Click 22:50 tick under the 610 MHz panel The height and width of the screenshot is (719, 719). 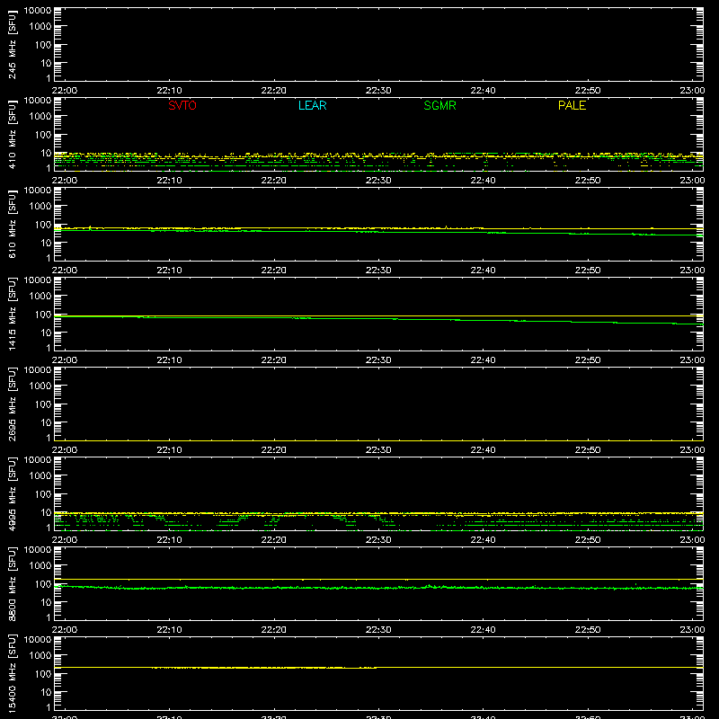point(588,271)
